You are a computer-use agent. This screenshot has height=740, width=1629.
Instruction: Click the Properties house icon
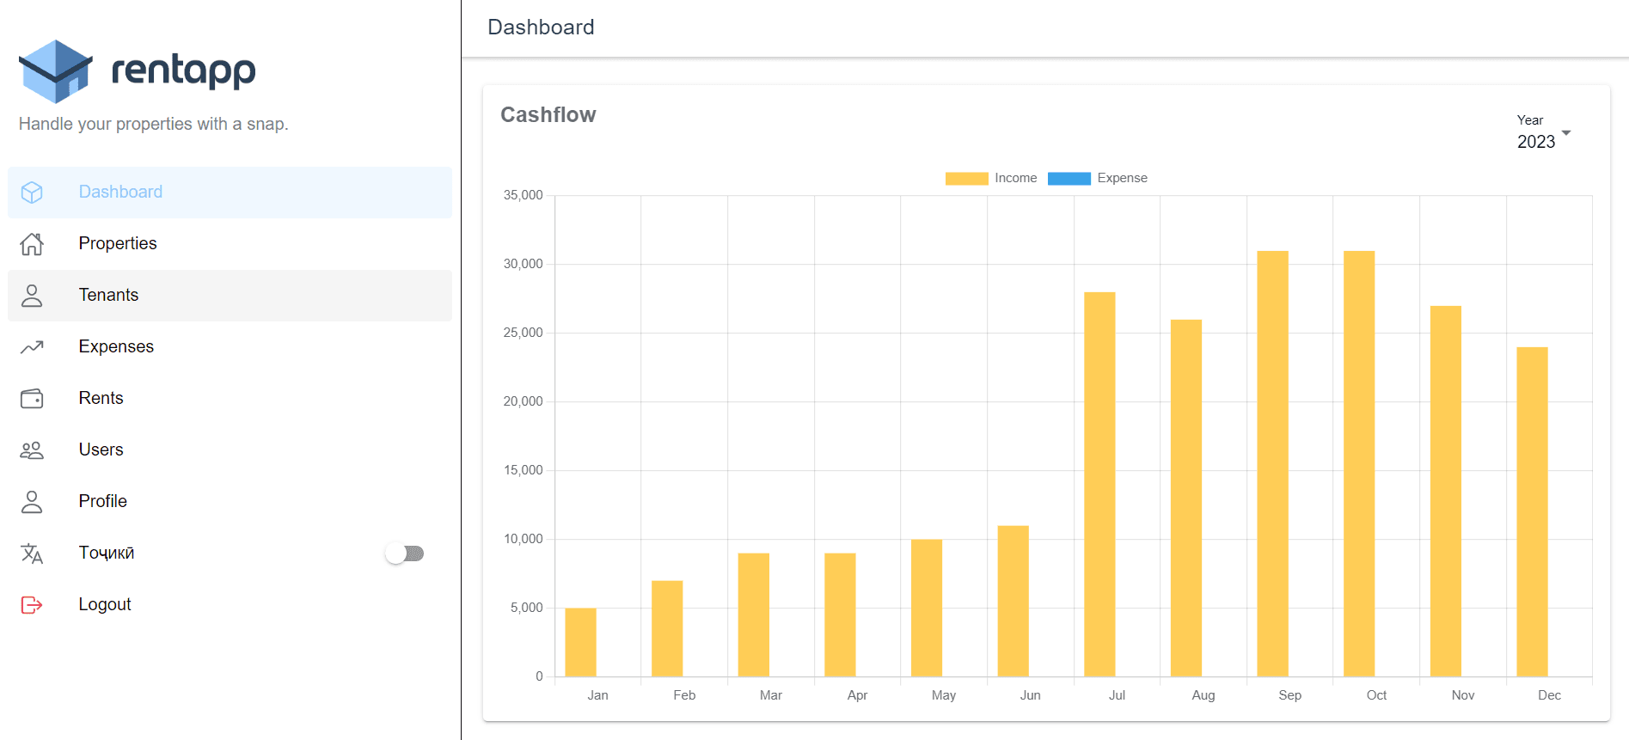click(x=32, y=244)
